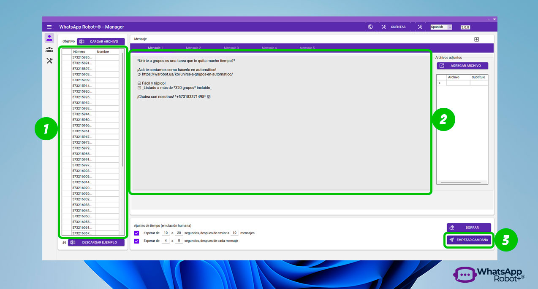538x289 pixels.
Task: Select the row 573216003...
Action: point(91,171)
